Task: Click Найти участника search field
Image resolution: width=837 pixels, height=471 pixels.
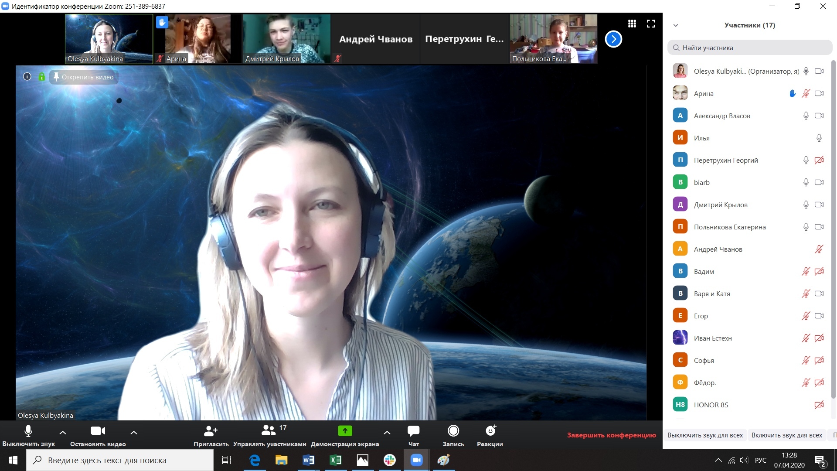Action: point(749,48)
